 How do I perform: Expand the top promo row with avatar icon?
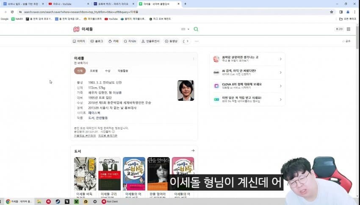[247, 59]
